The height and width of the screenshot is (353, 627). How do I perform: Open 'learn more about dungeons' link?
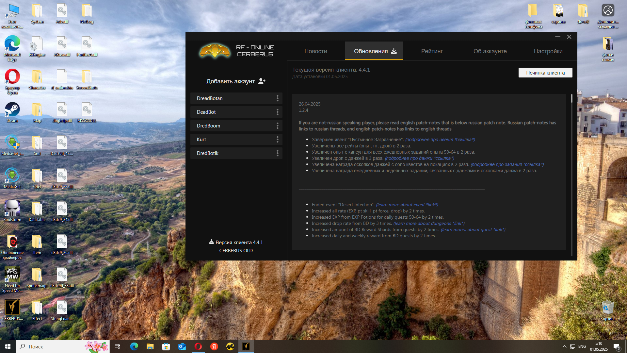coord(429,223)
